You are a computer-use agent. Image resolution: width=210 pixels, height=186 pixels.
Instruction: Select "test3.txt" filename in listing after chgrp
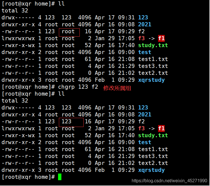[153, 156]
